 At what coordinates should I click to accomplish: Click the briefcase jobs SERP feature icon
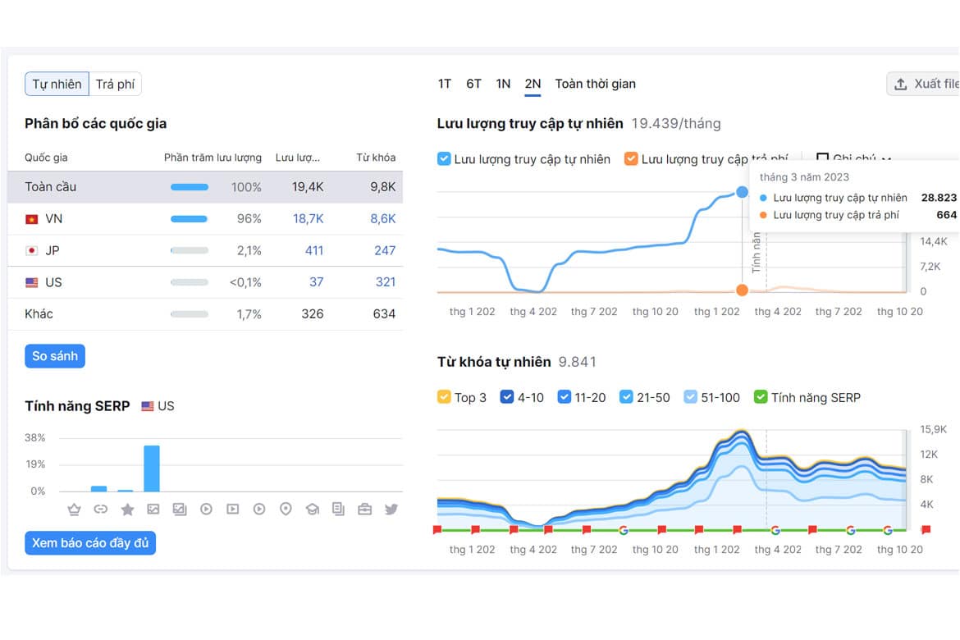point(365,509)
